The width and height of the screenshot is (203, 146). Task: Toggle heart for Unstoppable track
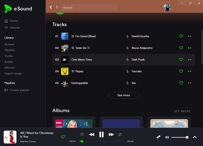point(181,83)
